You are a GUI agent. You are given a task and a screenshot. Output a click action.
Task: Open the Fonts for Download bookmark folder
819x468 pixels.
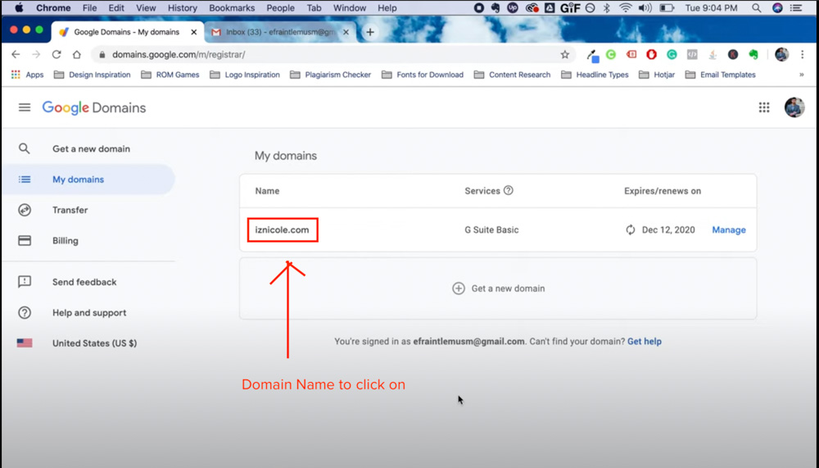[423, 75]
